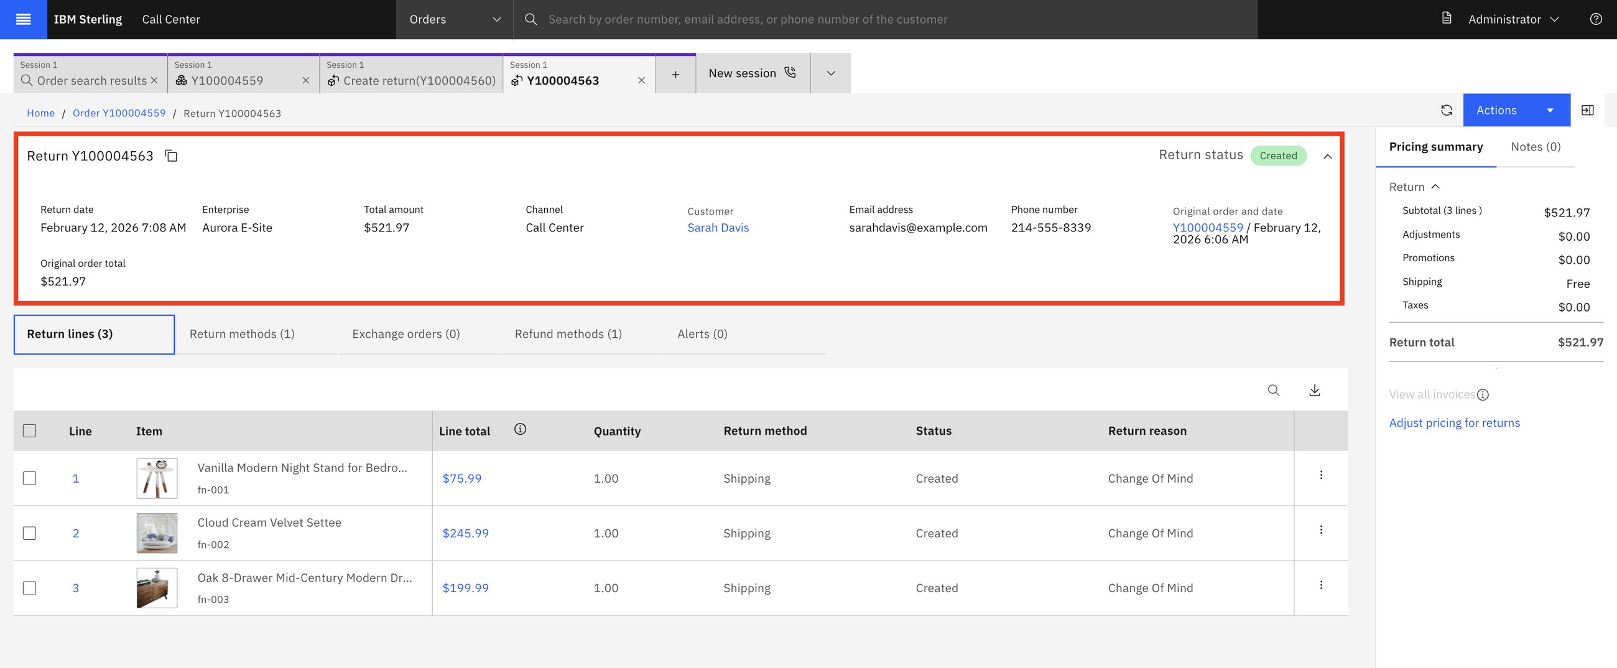
Task: Open overflow menu for Oak 8-Drawer row
Action: 1321,585
